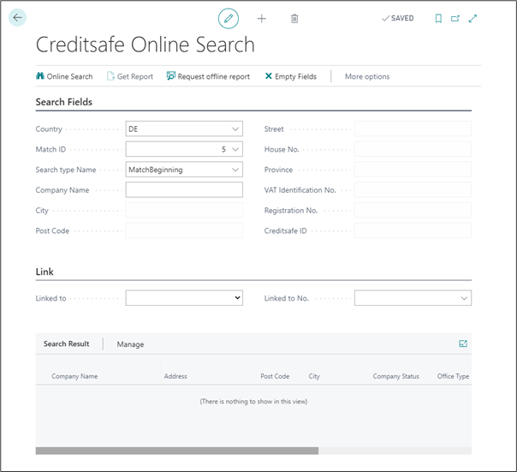This screenshot has width=517, height=472.
Task: Click expand icon in Search Result panel
Action: (463, 344)
